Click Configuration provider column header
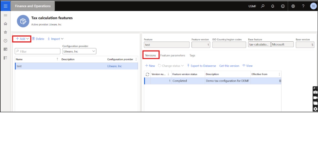Viewport: 318px width, 152px height. (x=120, y=59)
